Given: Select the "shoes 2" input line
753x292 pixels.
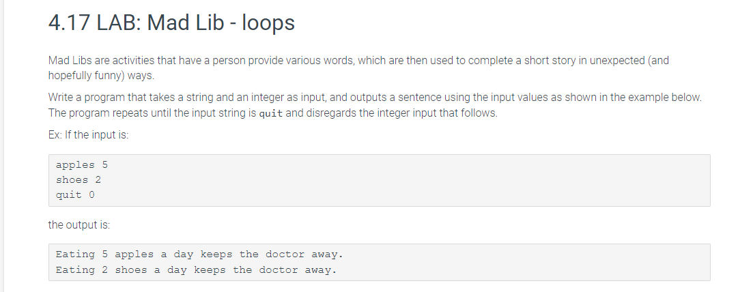Looking at the screenshot, I should point(79,179).
